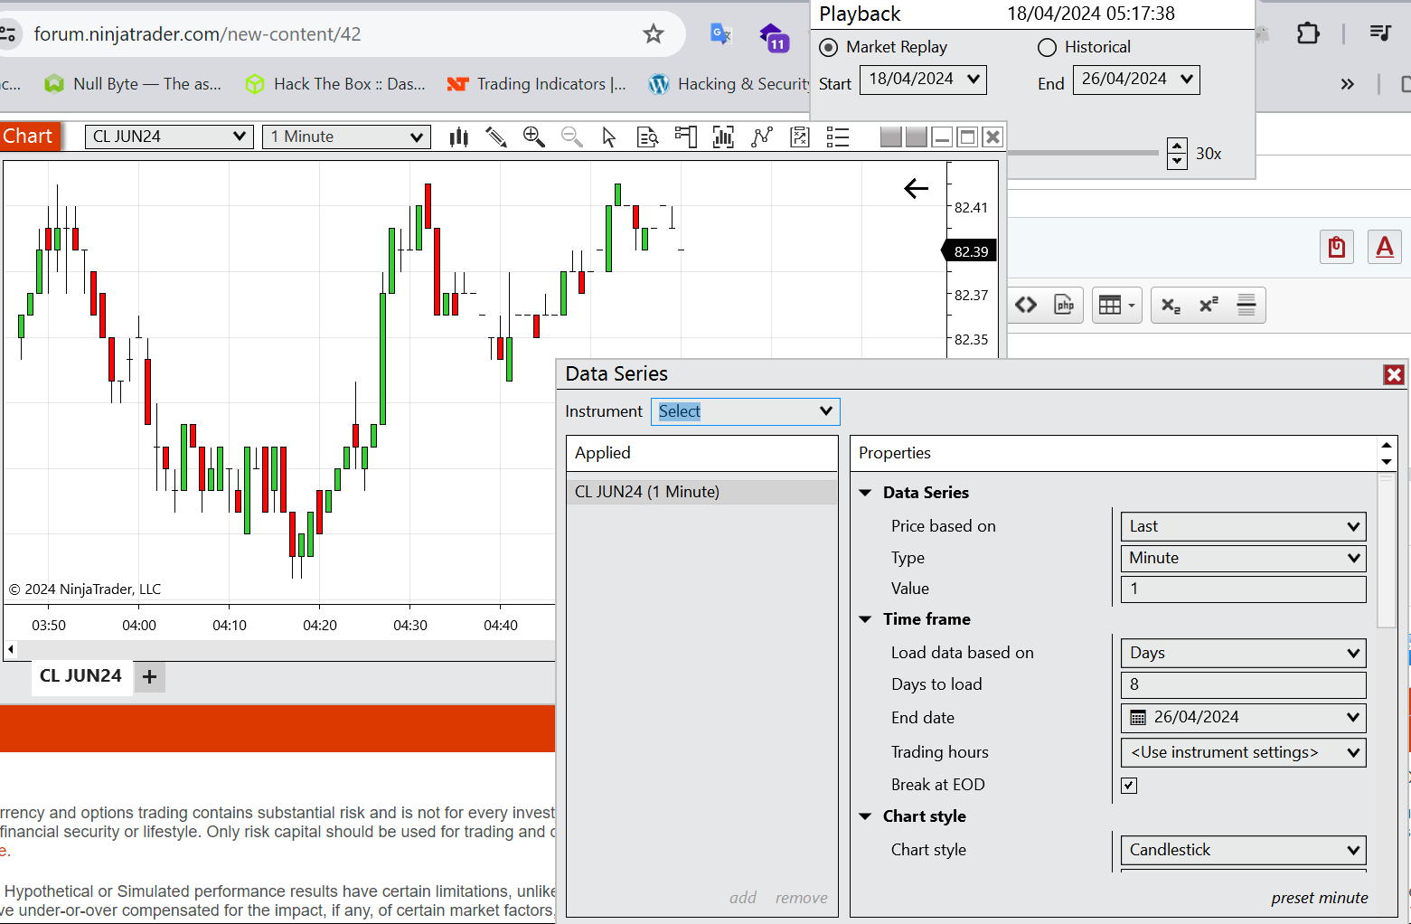This screenshot has width=1411, height=924.
Task: Click the Value input field showing 1
Action: tap(1243, 589)
